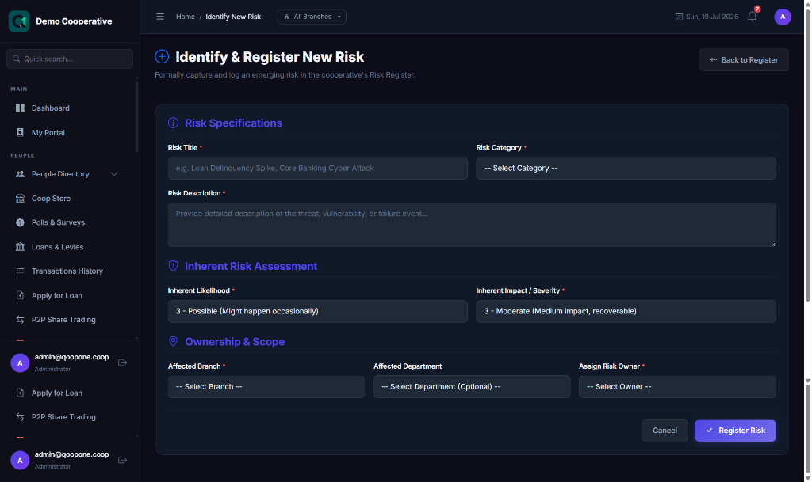Open the user avatar in the top bar
Image resolution: width=812 pixels, height=482 pixels.
[783, 17]
